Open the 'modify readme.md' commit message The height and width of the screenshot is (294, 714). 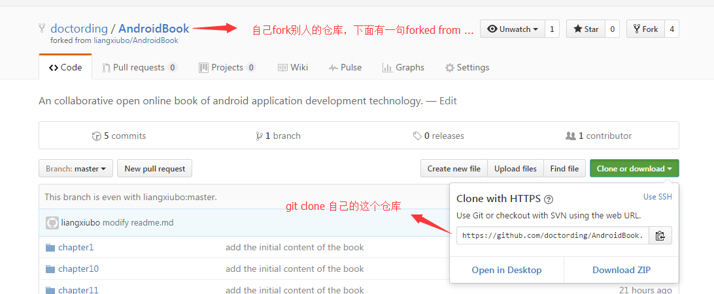138,223
